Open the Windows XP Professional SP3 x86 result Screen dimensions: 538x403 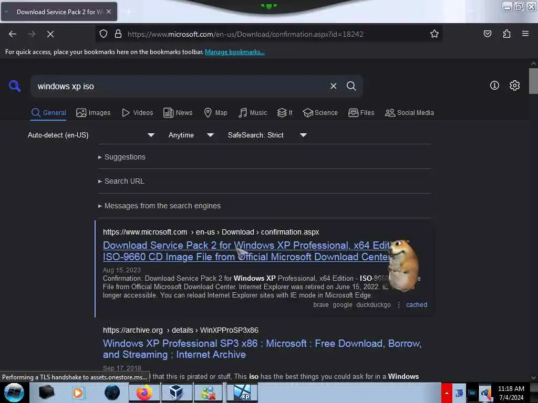262,348
